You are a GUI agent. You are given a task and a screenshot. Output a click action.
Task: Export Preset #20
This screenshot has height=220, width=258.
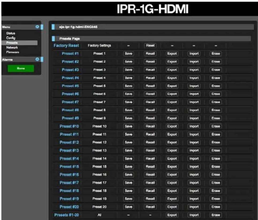[172, 207]
